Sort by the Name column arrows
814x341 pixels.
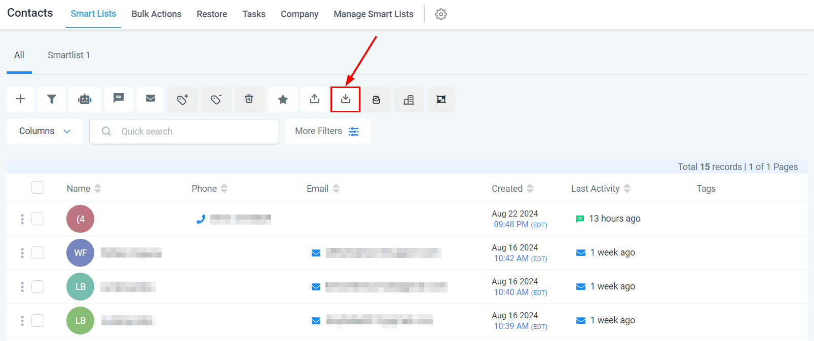(98, 189)
